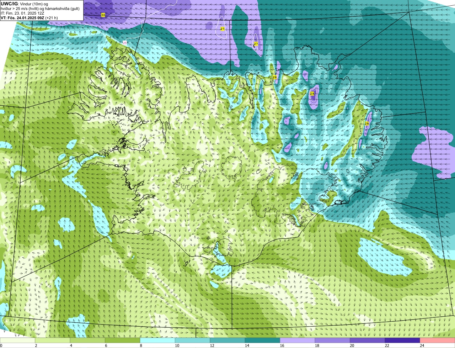Click the colour bar value 4
Screen dimensions: 455x348
(71, 346)
